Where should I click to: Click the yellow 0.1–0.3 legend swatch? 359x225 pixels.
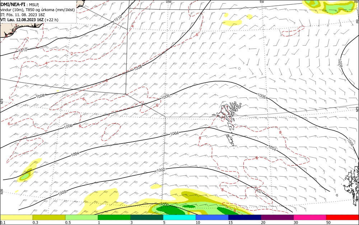(17, 217)
